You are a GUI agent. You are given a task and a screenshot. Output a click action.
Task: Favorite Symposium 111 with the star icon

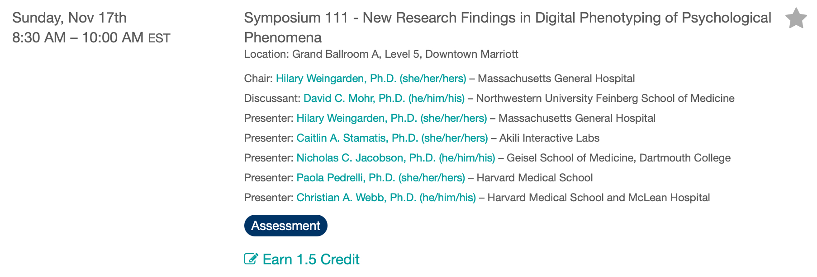[796, 18]
